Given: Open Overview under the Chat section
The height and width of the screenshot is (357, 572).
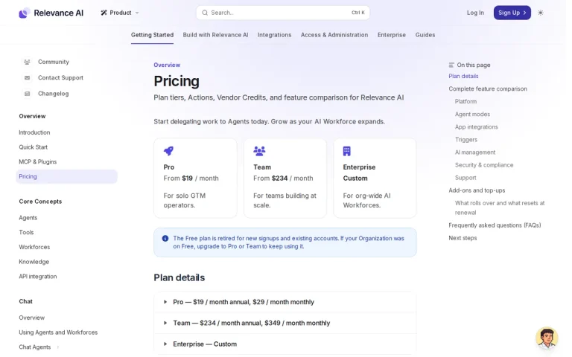Looking at the screenshot, I should (32, 318).
